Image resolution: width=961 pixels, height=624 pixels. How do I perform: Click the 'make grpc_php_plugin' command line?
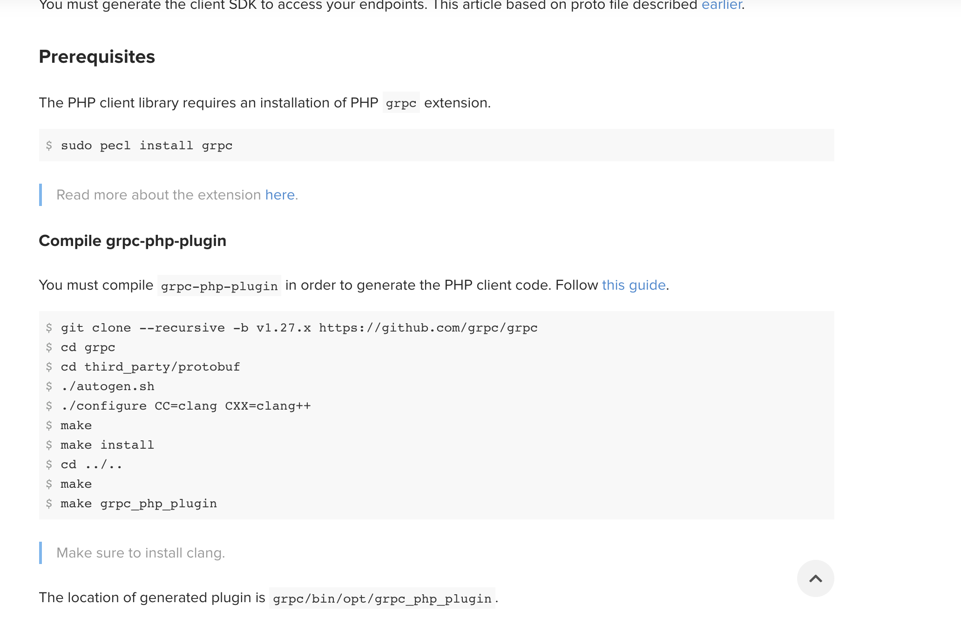(138, 504)
